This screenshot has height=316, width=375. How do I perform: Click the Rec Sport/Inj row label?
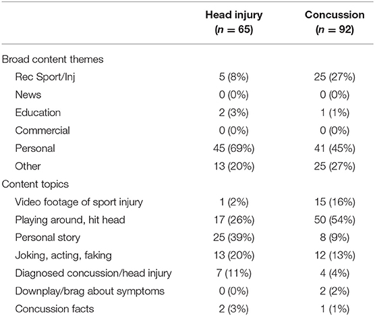coord(45,77)
